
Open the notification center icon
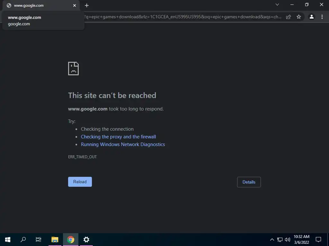pyautogui.click(x=318, y=240)
